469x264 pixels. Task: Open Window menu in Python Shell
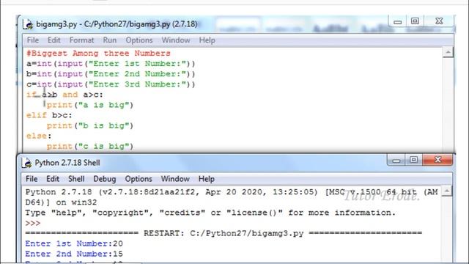point(175,179)
